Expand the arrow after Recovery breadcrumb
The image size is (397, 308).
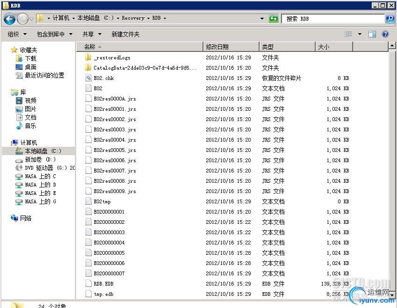[148, 18]
